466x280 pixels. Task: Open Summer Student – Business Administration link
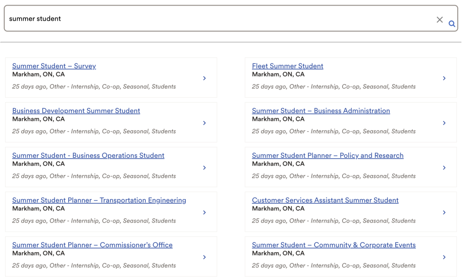321,111
